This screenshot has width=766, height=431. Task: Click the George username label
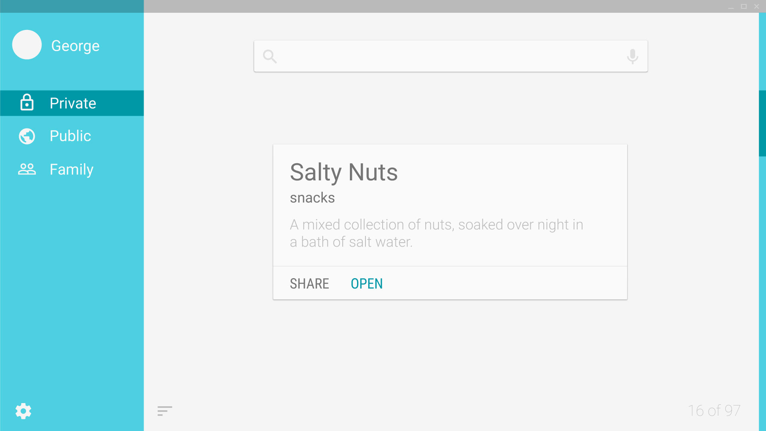pyautogui.click(x=75, y=46)
